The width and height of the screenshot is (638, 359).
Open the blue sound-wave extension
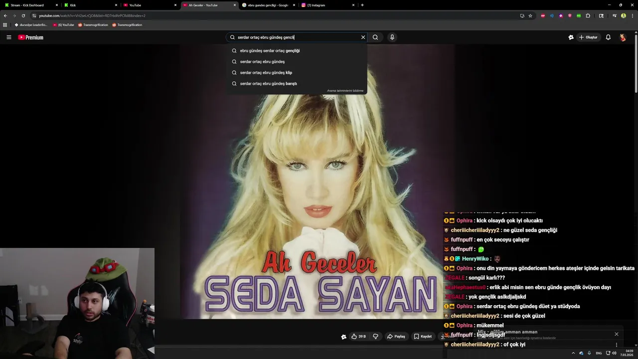point(552,15)
